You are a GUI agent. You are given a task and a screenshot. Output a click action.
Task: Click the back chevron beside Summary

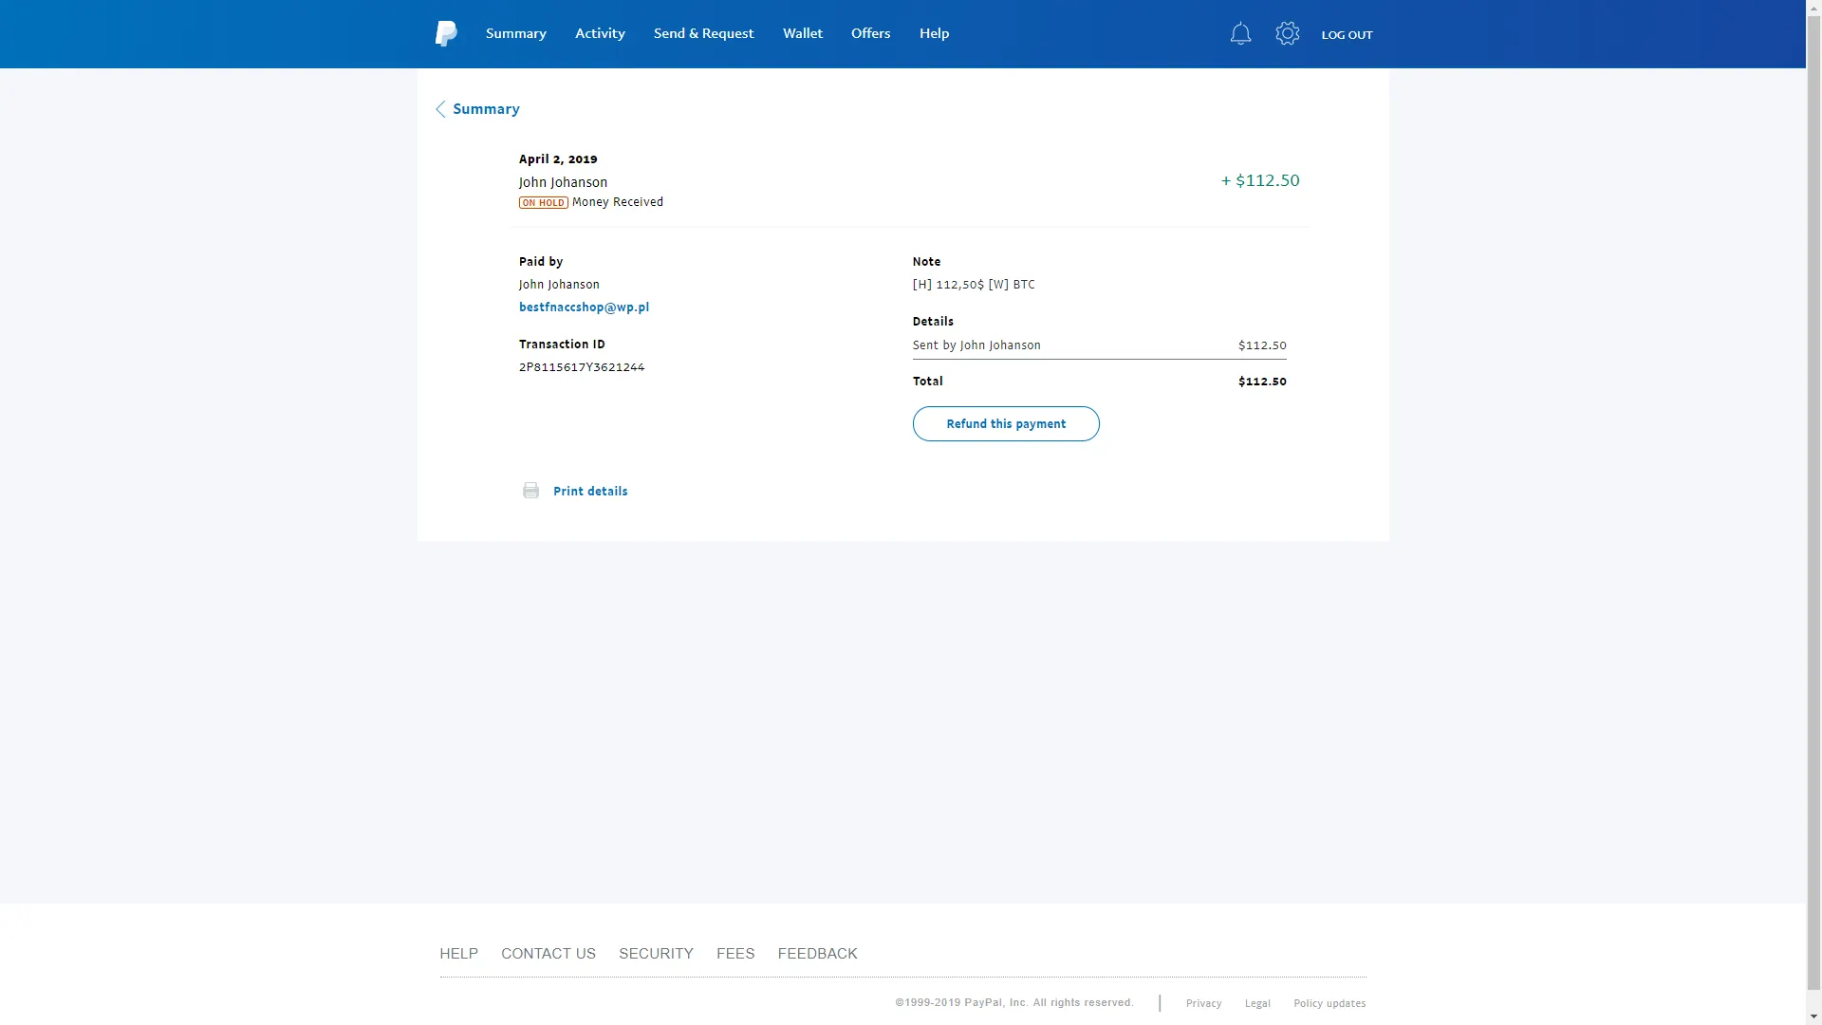tap(440, 109)
